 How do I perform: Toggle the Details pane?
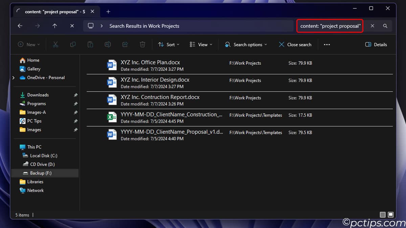point(376,44)
